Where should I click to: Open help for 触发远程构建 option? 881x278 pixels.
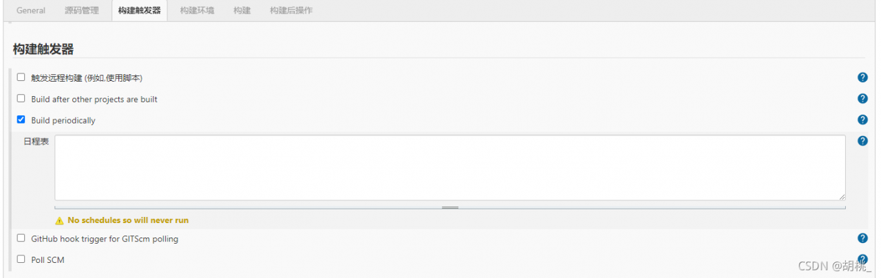(x=862, y=78)
